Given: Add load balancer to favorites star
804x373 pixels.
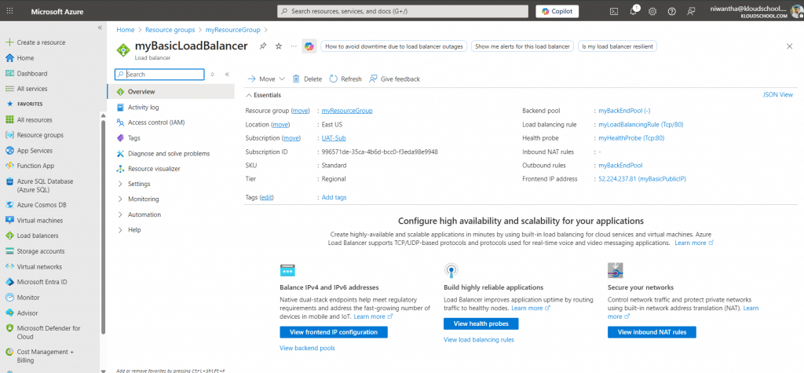Looking at the screenshot, I should click(278, 46).
